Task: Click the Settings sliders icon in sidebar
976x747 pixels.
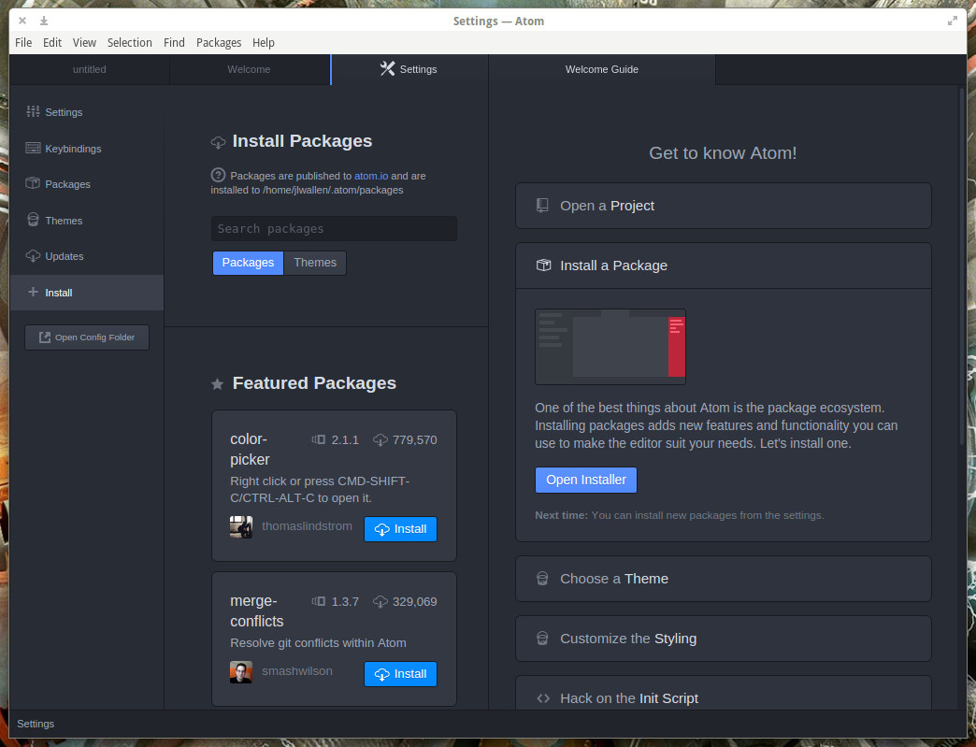Action: tap(33, 111)
